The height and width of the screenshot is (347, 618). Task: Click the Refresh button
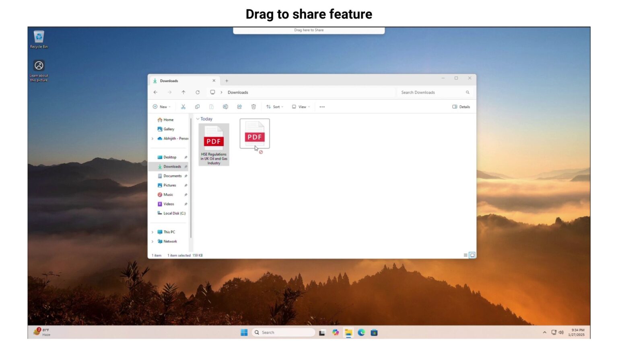198,92
